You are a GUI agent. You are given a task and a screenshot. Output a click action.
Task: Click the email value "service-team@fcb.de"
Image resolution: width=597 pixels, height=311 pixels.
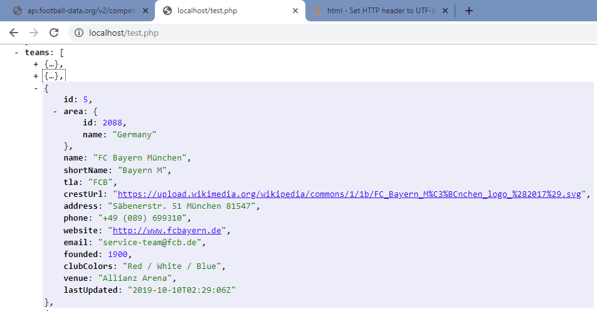[x=150, y=243]
